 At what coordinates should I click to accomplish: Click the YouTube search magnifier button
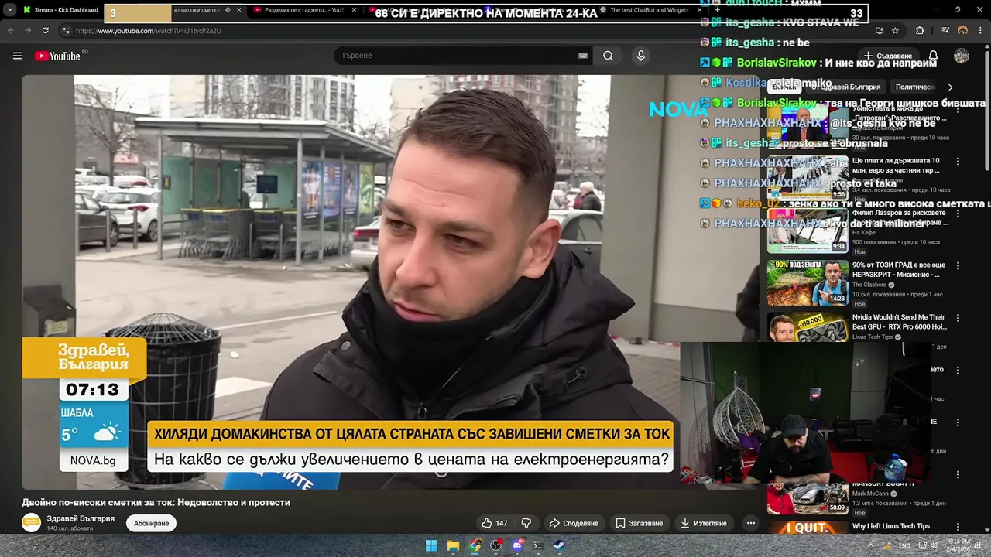pos(608,56)
